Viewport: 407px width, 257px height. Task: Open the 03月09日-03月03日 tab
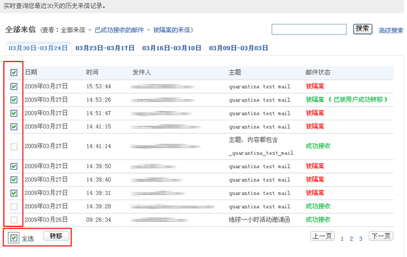[x=239, y=48]
